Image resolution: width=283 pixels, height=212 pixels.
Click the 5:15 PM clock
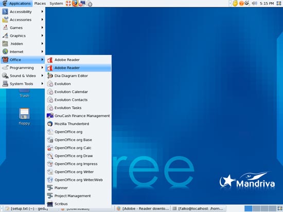[x=267, y=3]
